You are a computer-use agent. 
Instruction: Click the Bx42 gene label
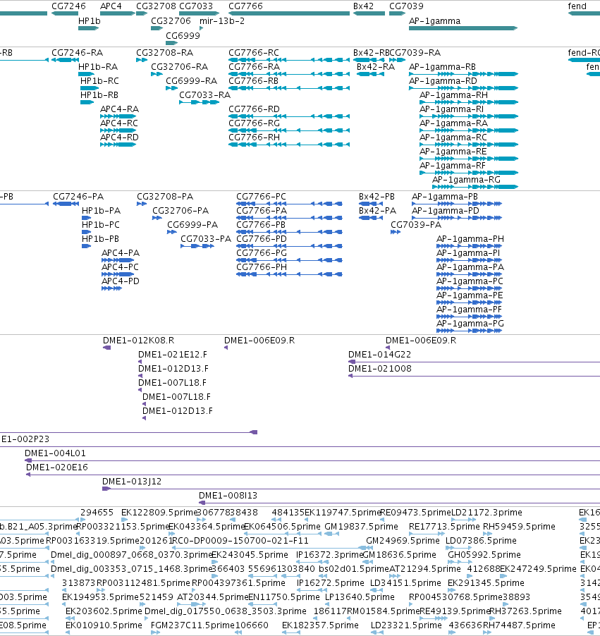pyautogui.click(x=363, y=6)
